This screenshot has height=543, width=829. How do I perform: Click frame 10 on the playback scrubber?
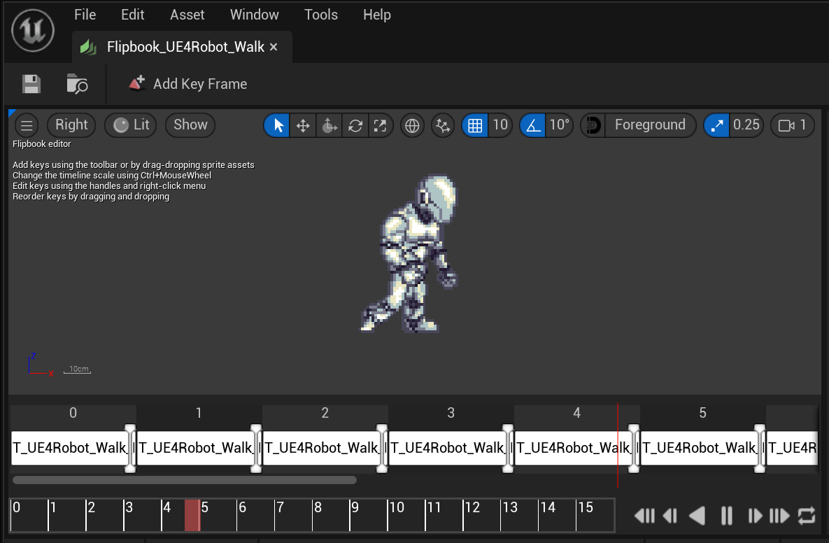[x=406, y=515]
